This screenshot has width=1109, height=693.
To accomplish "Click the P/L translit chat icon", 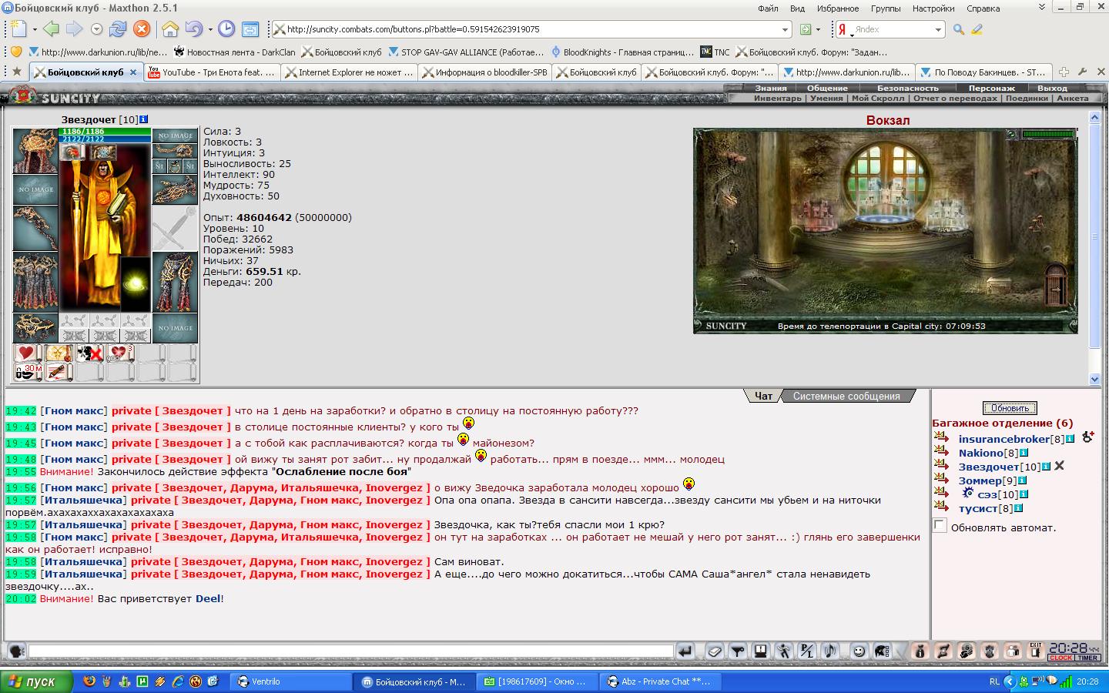I will [807, 651].
